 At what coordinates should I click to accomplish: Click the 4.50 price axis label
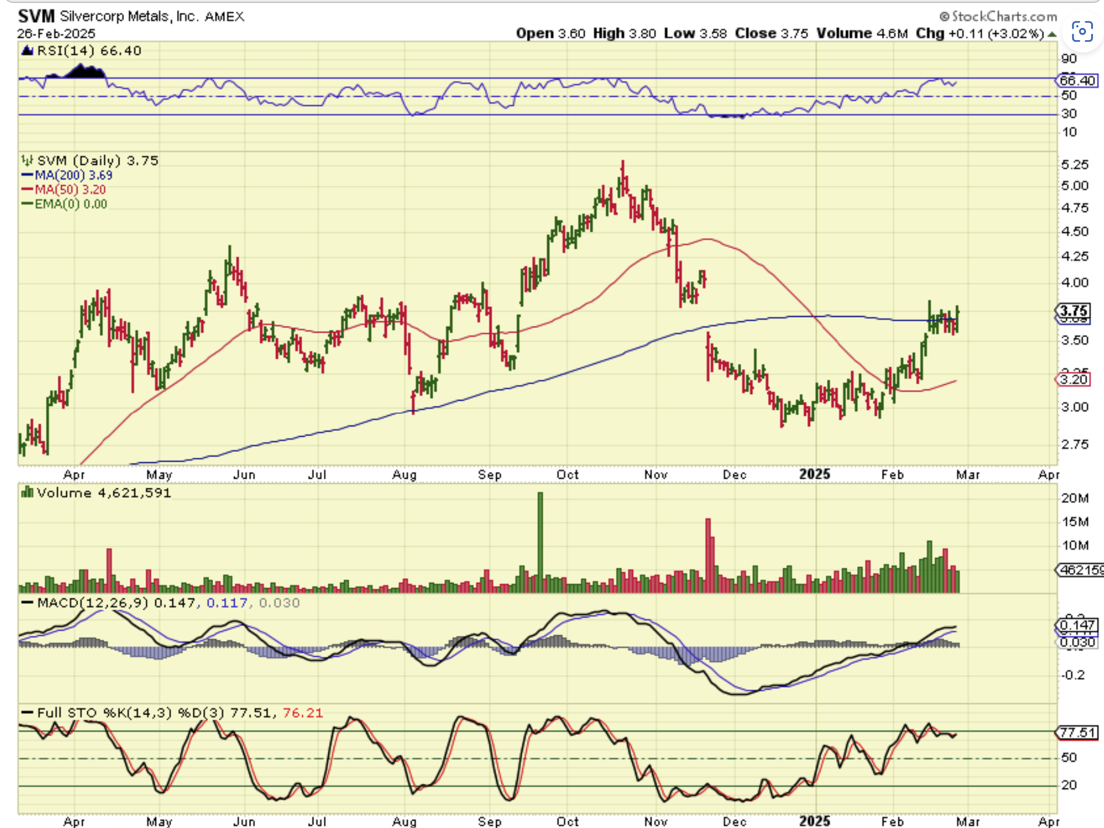click(1074, 232)
